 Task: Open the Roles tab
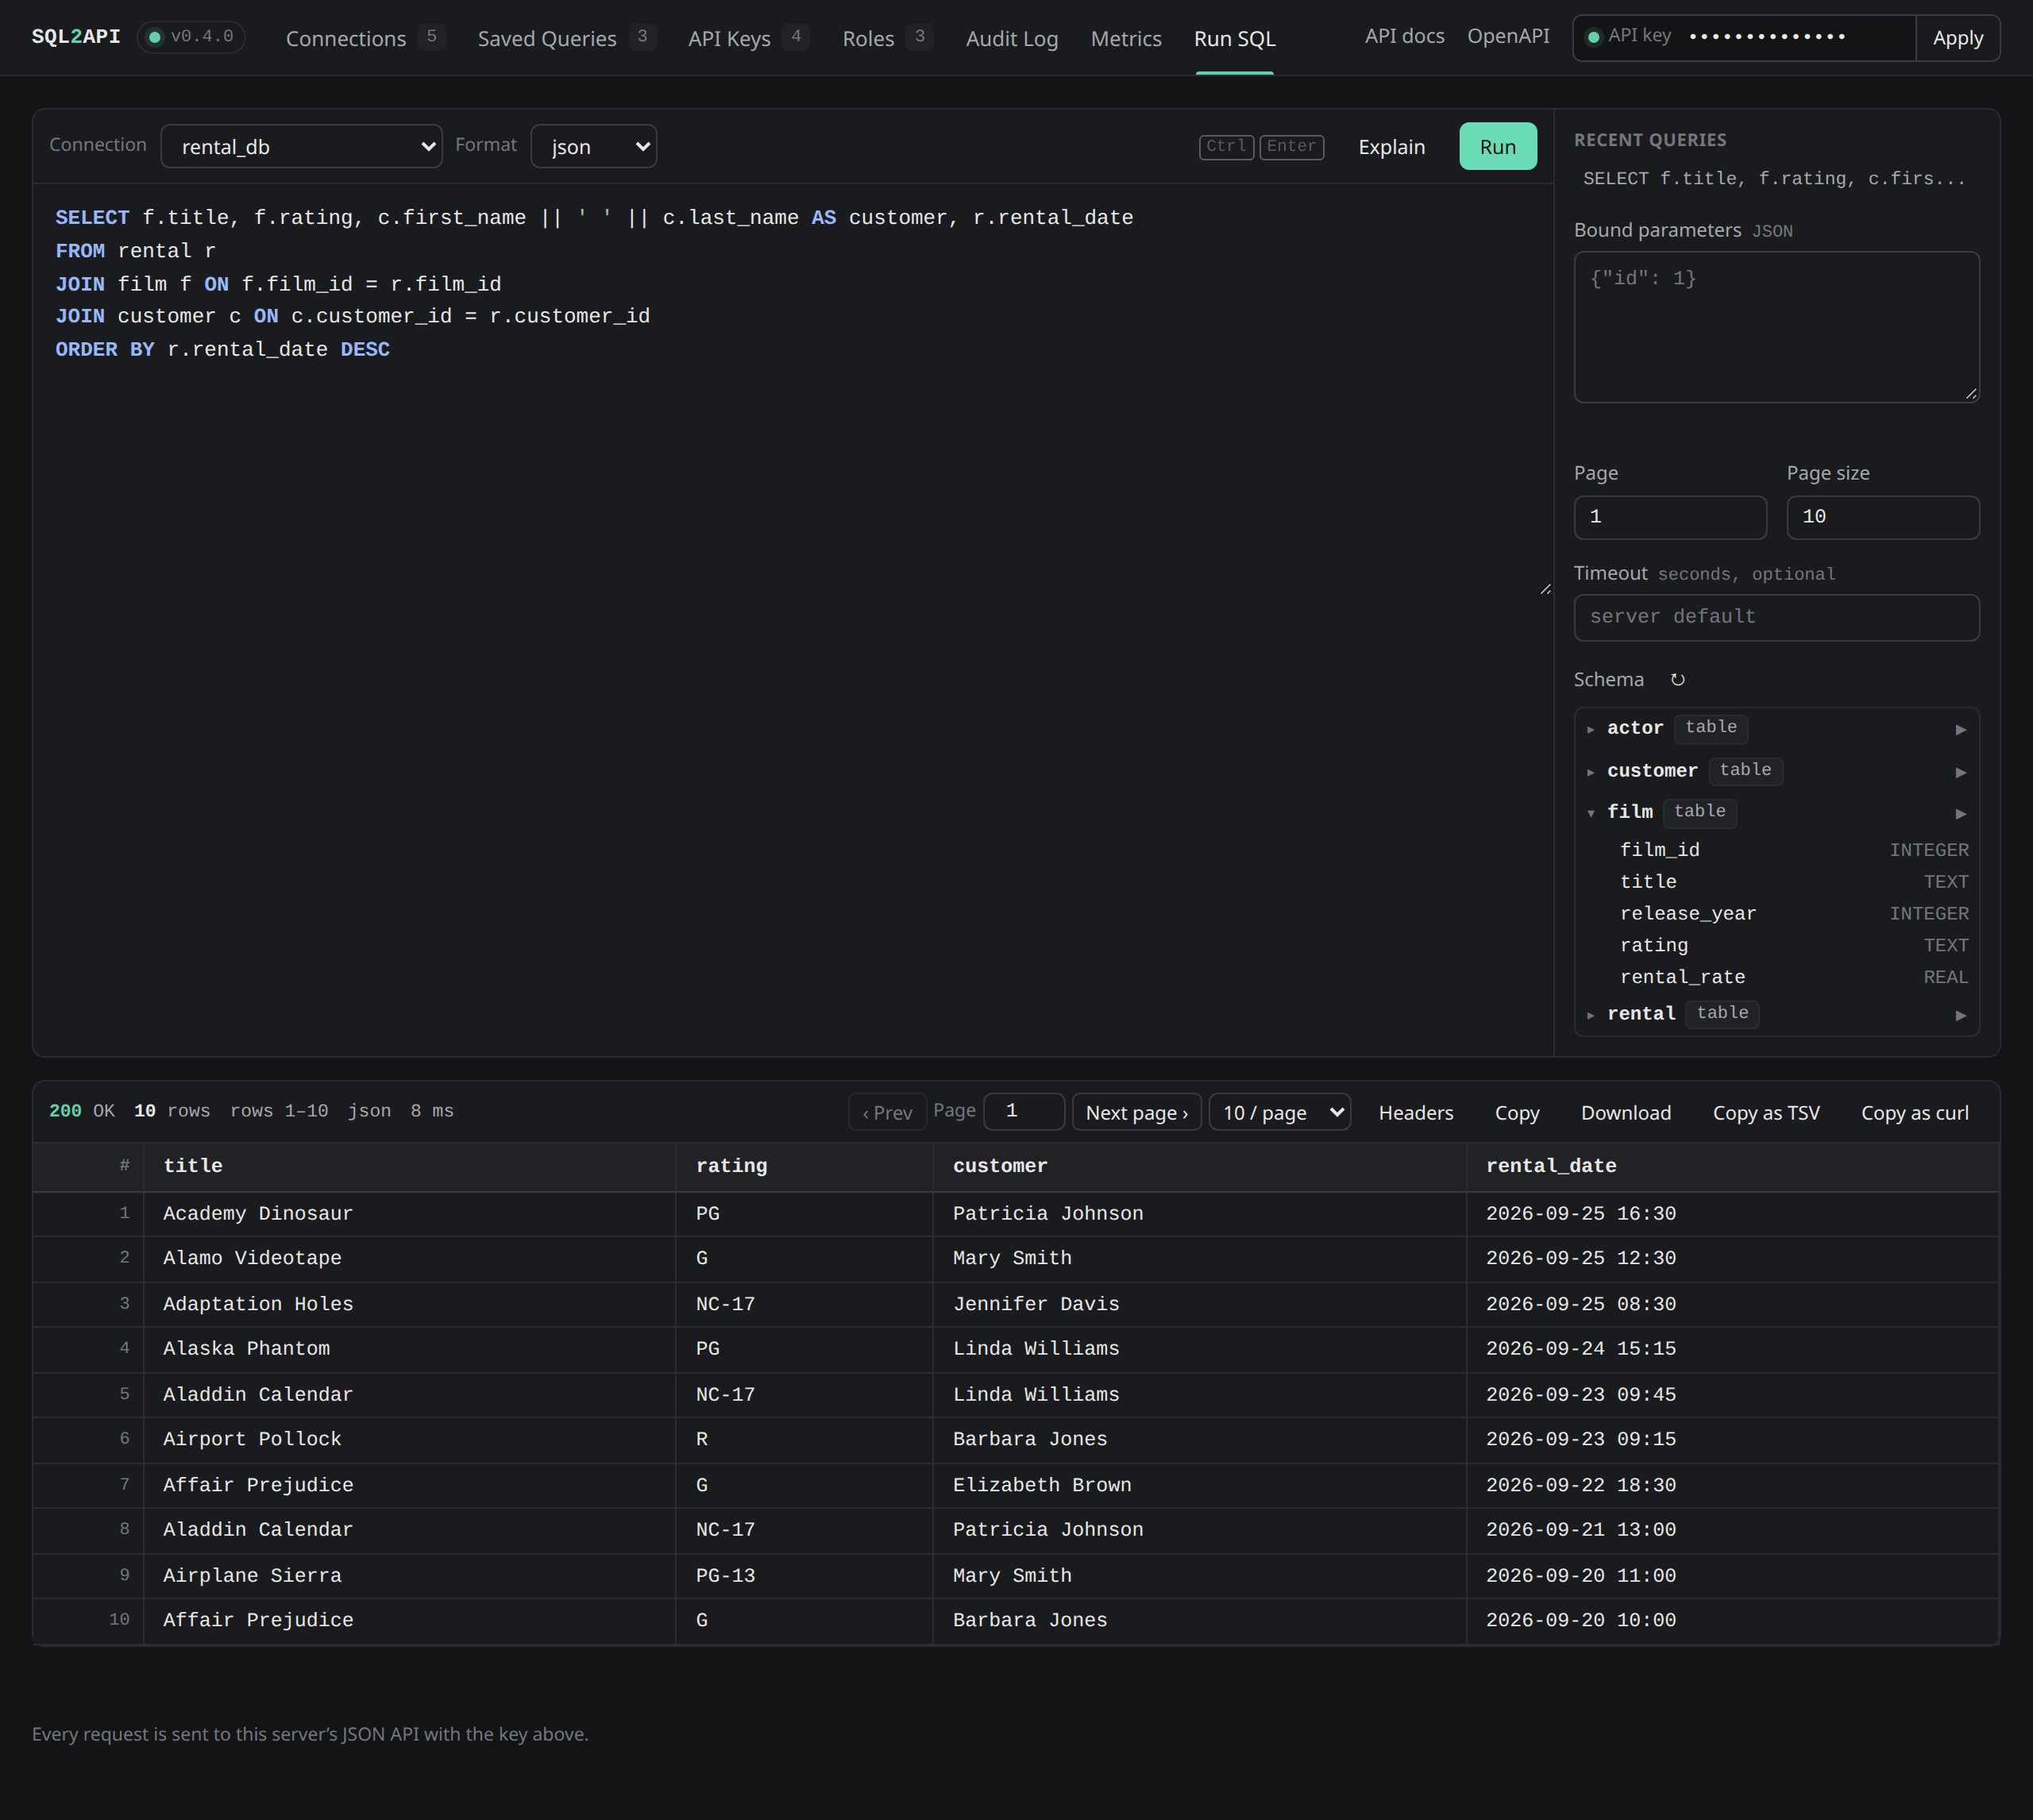coord(886,38)
